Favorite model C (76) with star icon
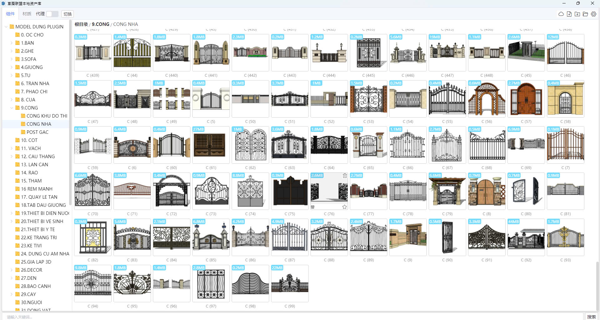 pyautogui.click(x=344, y=207)
